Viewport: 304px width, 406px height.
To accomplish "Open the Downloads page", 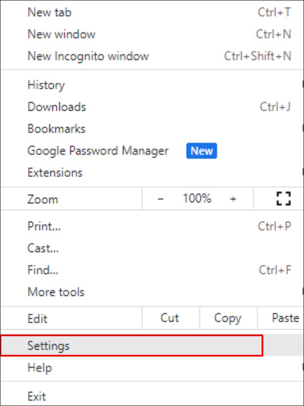I will tap(57, 107).
